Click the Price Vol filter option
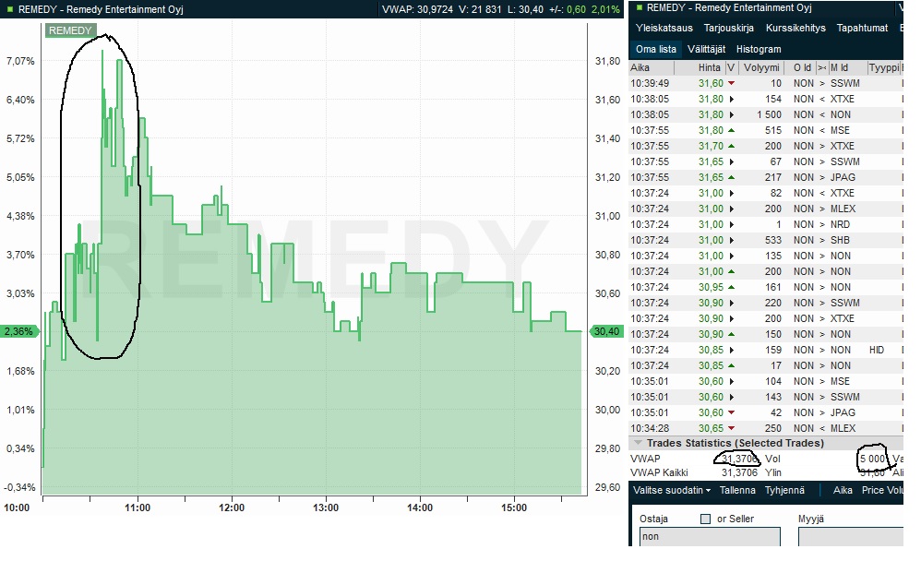The image size is (921, 561). click(x=881, y=490)
